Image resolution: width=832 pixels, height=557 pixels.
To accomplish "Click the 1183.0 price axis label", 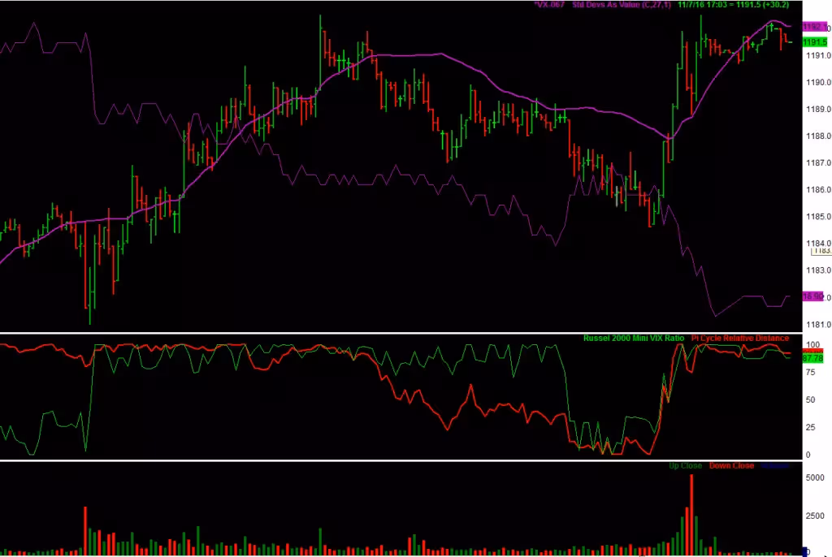I will coord(818,270).
